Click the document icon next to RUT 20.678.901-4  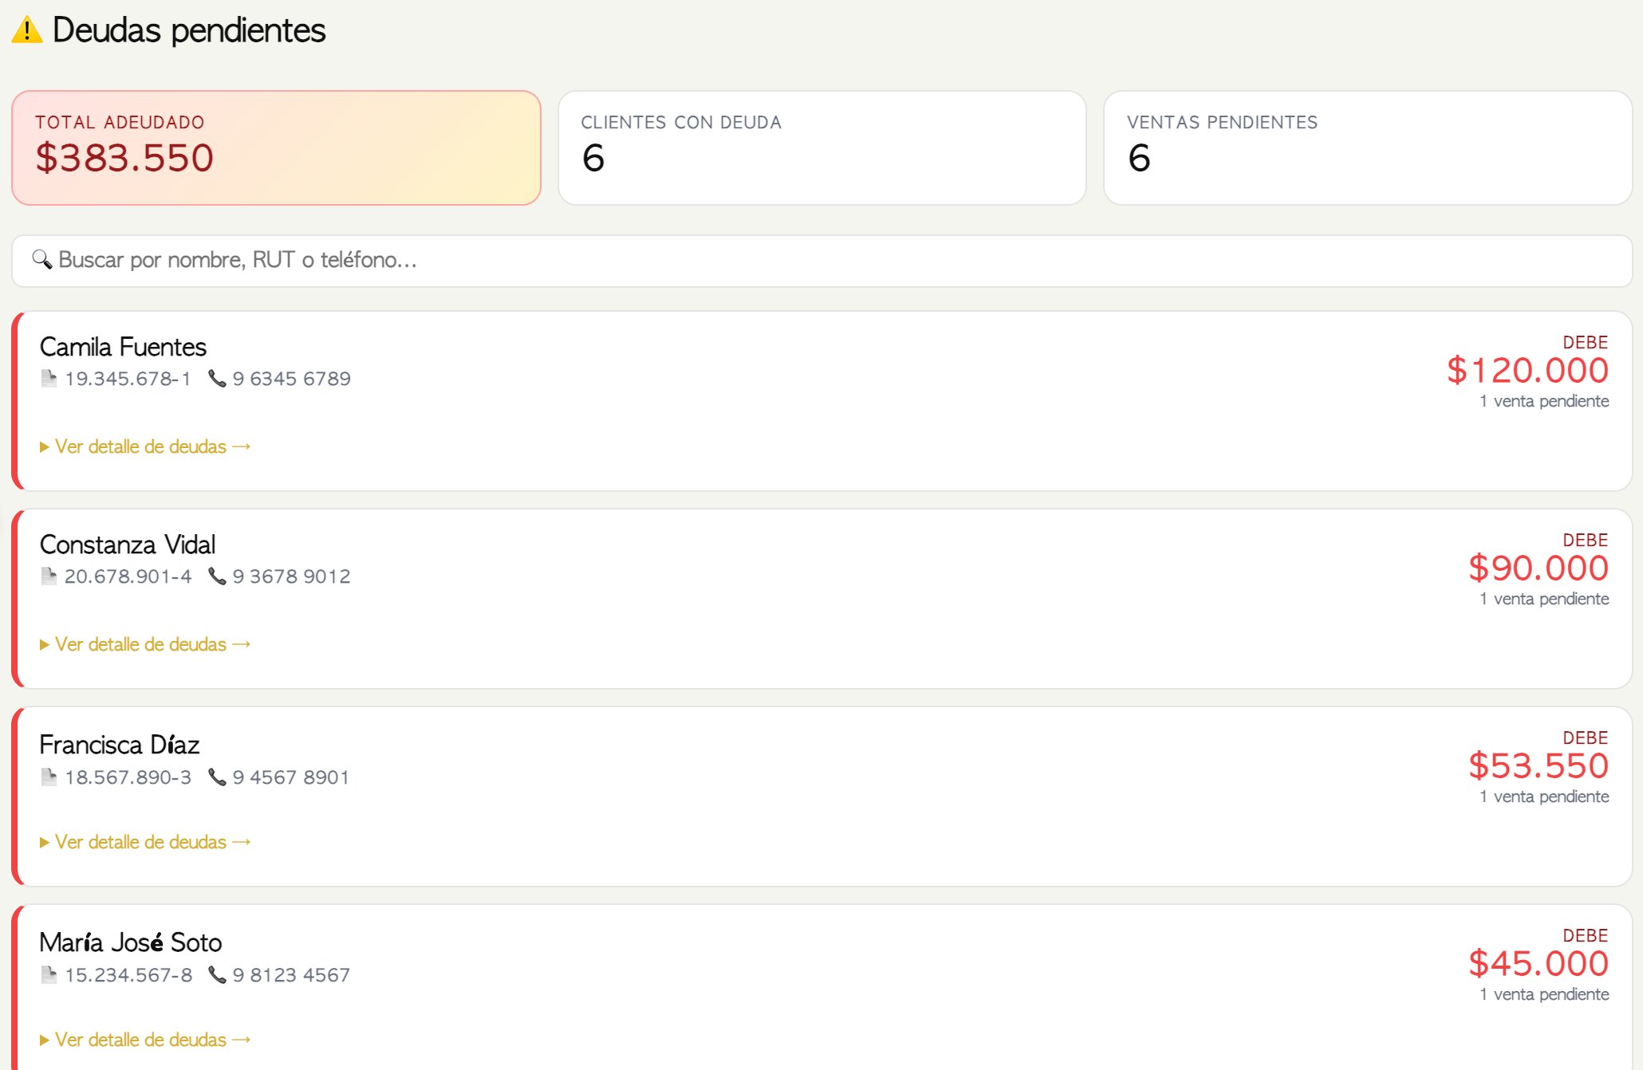[x=49, y=576]
